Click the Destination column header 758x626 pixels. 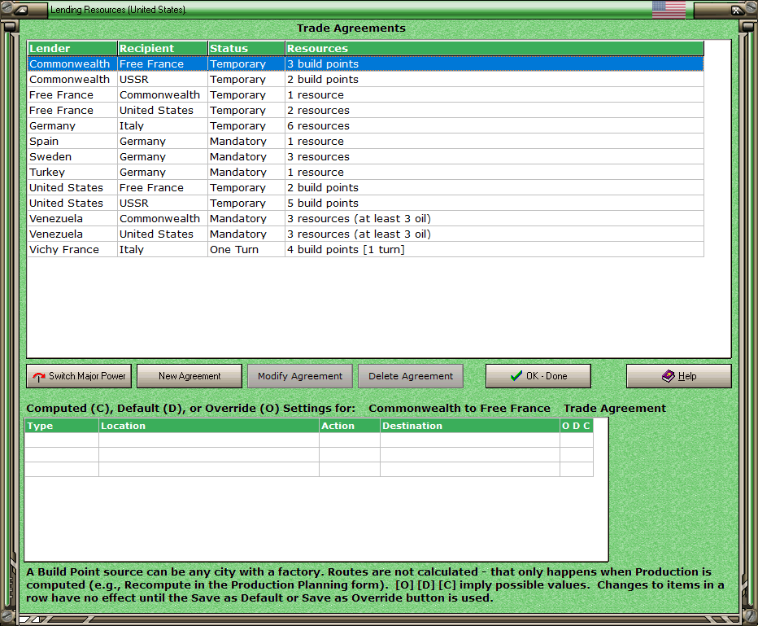(470, 426)
